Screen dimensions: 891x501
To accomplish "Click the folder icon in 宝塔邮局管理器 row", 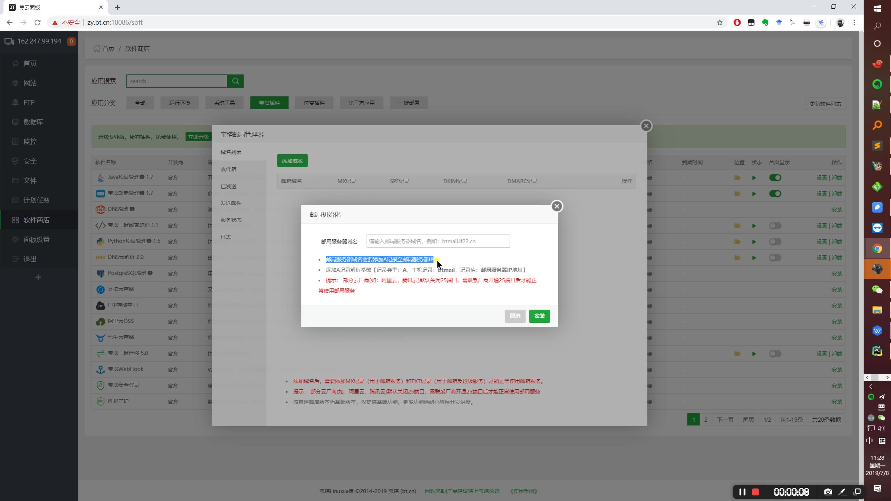I will click(737, 194).
